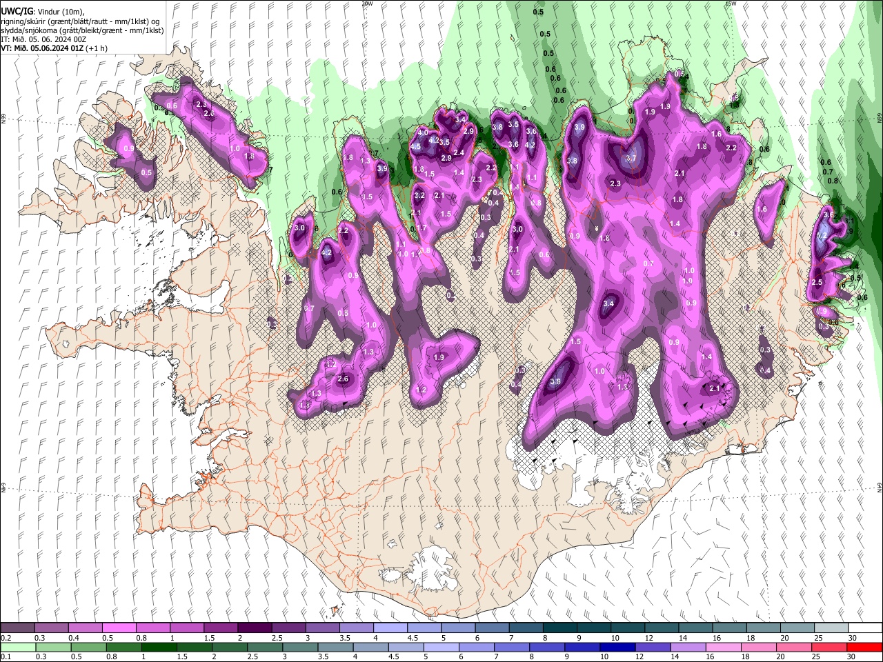Pick the lavender 4–4.5 swatch in top legend row

pyautogui.click(x=391, y=628)
